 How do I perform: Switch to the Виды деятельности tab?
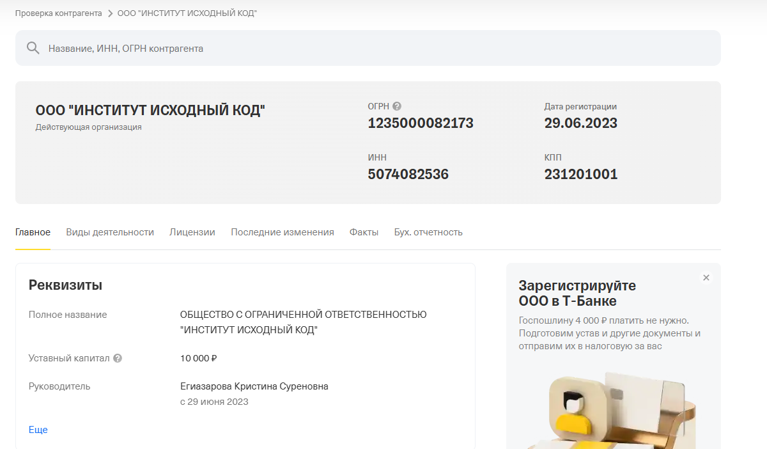point(109,232)
